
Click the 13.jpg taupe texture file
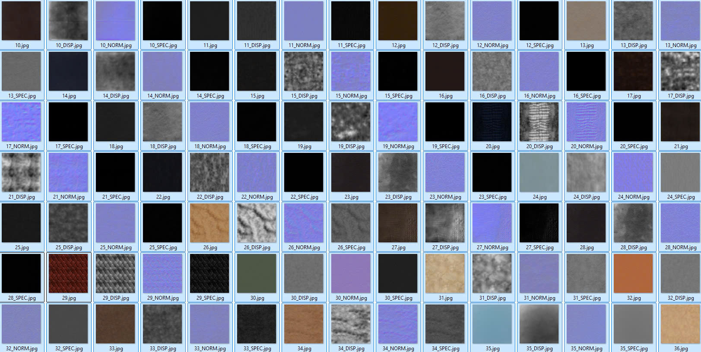(586, 21)
